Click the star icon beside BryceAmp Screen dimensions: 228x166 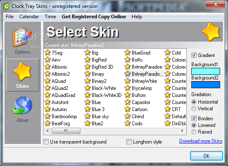pyautogui.click(x=128, y=88)
